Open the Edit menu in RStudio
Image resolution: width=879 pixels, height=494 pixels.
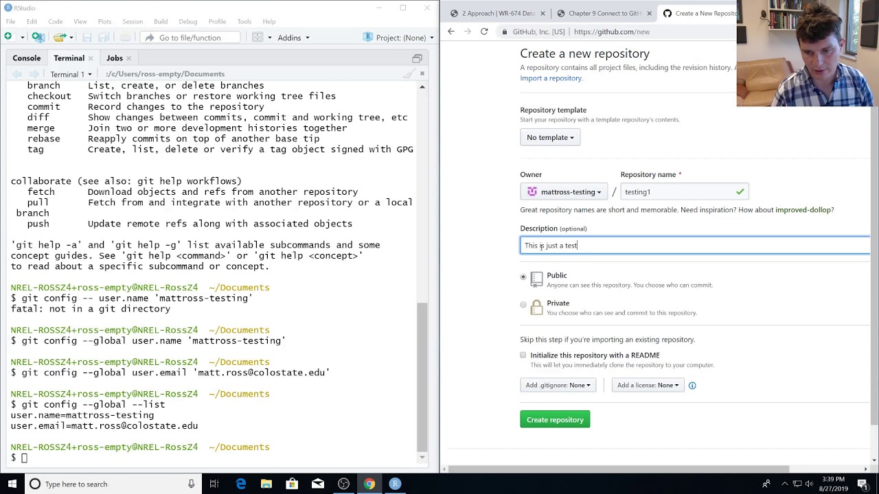point(32,21)
